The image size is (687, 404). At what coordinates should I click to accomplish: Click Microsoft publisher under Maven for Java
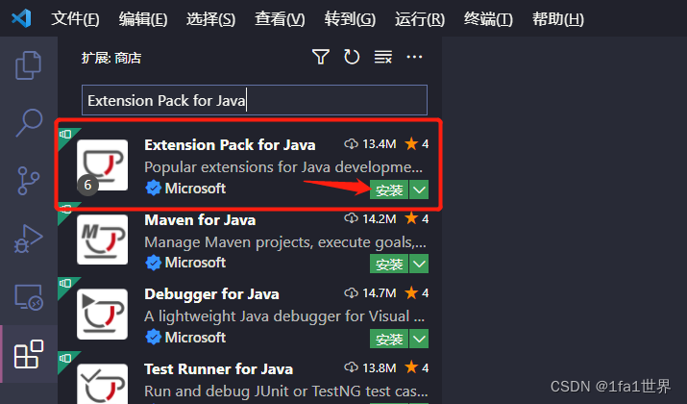pyautogui.click(x=195, y=263)
